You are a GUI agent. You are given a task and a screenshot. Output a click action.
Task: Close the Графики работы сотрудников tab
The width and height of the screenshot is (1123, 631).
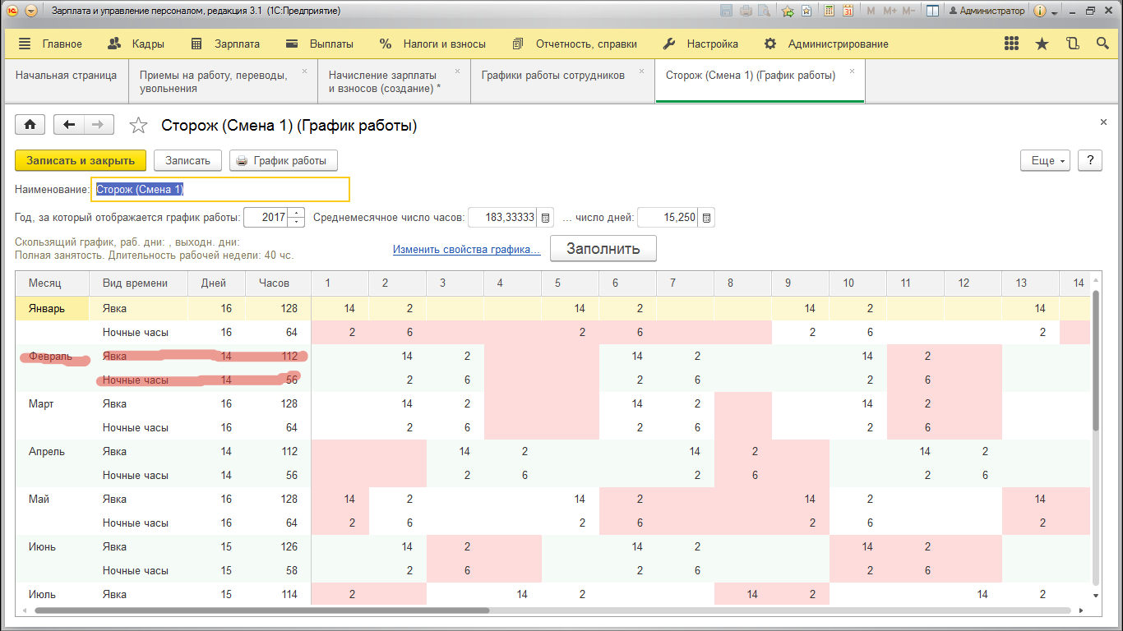pos(645,71)
